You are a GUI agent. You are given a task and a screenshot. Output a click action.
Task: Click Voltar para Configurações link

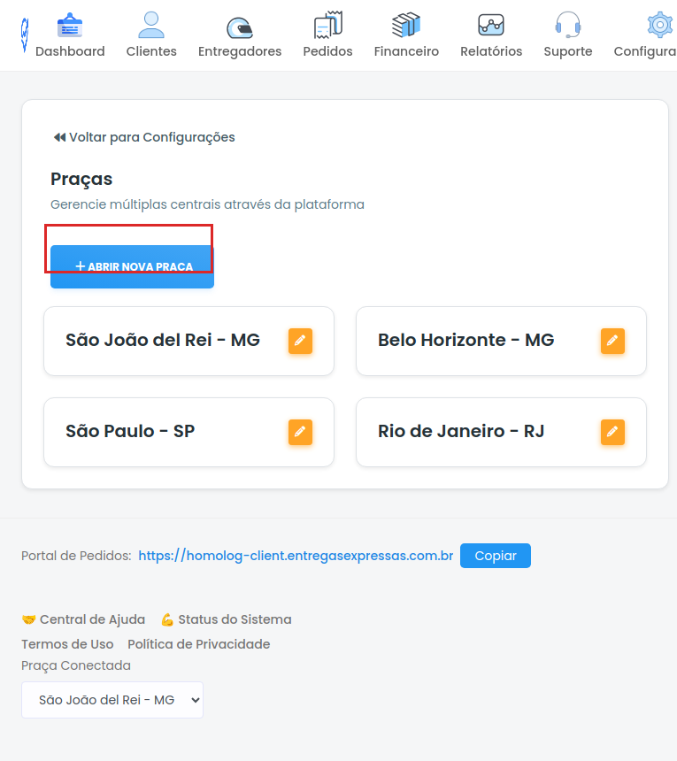144,137
